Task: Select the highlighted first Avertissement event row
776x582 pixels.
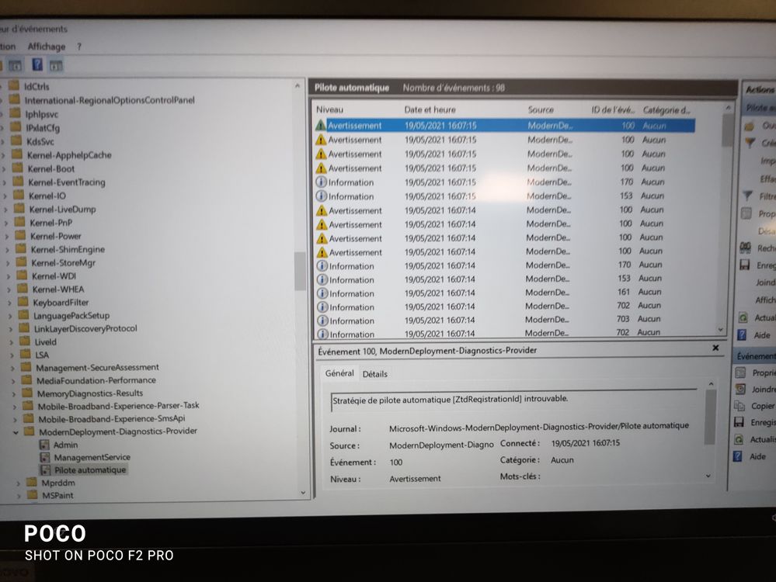Action: [x=505, y=126]
